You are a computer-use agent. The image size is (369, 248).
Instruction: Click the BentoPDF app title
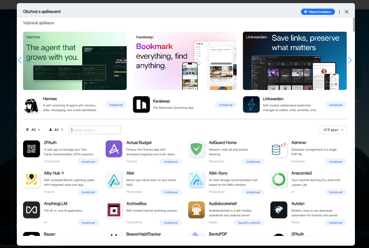tap(218, 234)
